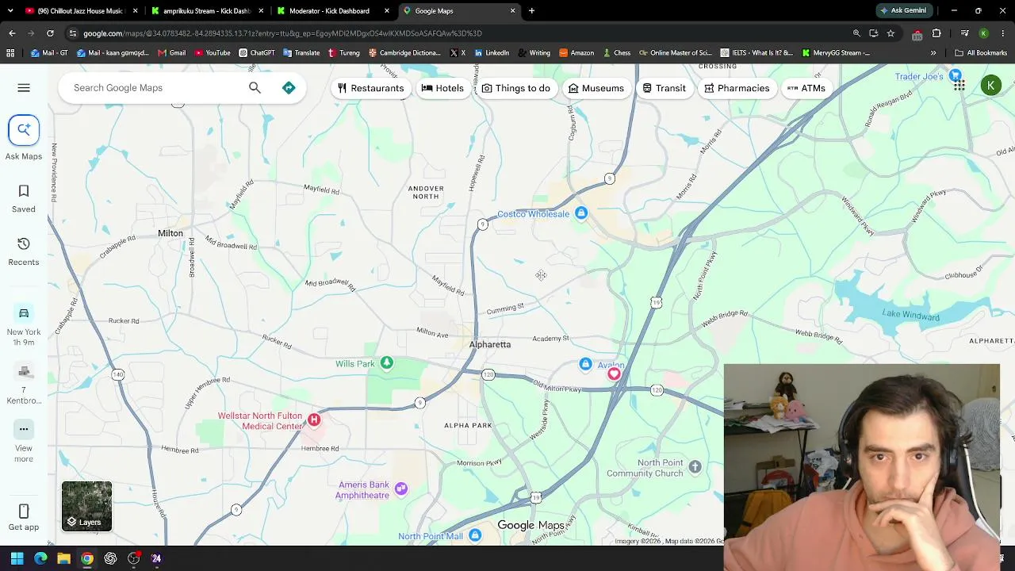Viewport: 1015px width, 571px height.
Task: Click the Ask Gemini button
Action: click(903, 11)
